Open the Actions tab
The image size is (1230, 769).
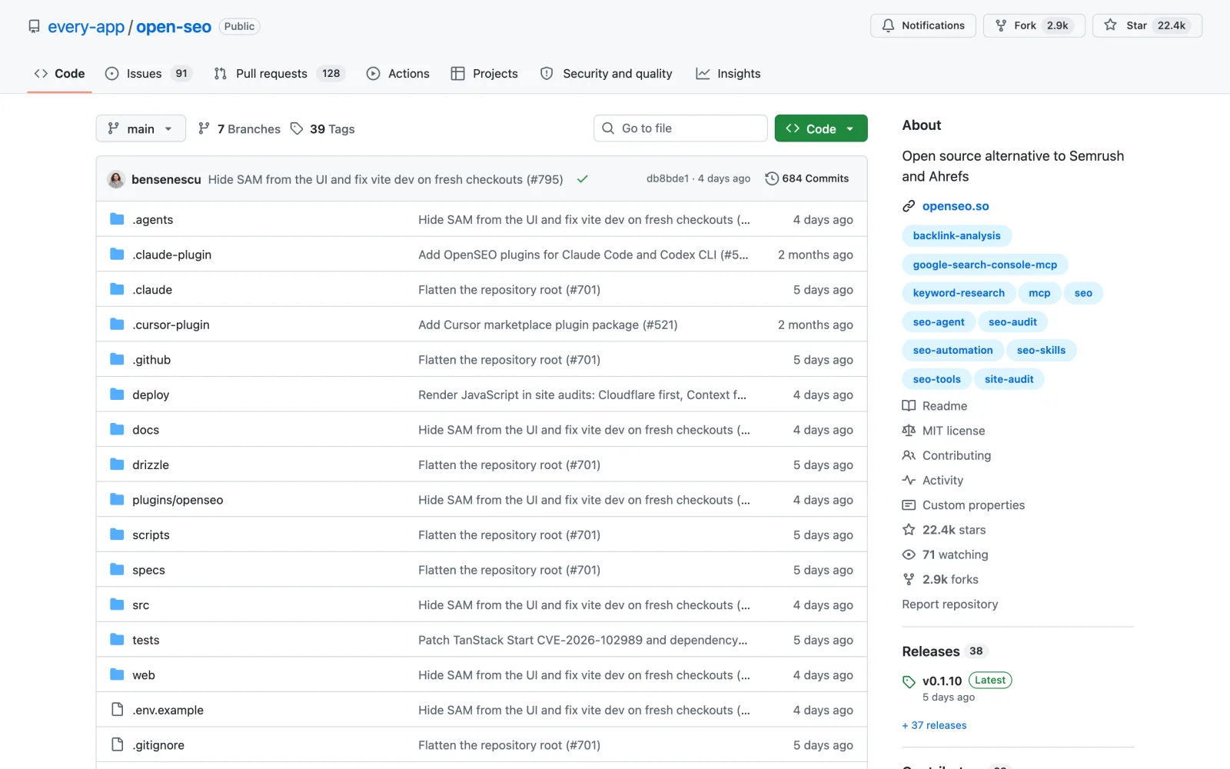[398, 74]
